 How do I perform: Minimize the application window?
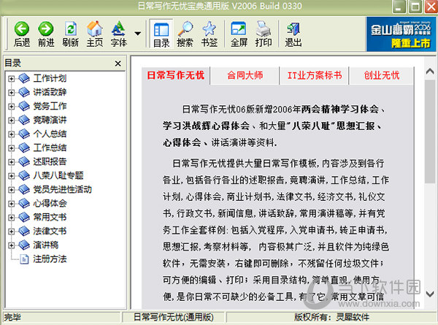399,7
